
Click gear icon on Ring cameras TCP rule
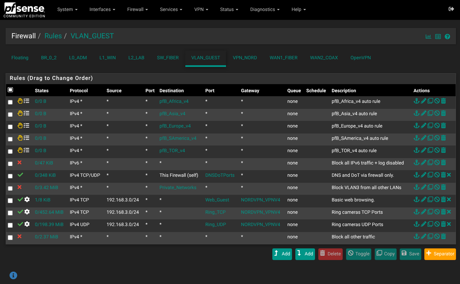[x=27, y=212]
